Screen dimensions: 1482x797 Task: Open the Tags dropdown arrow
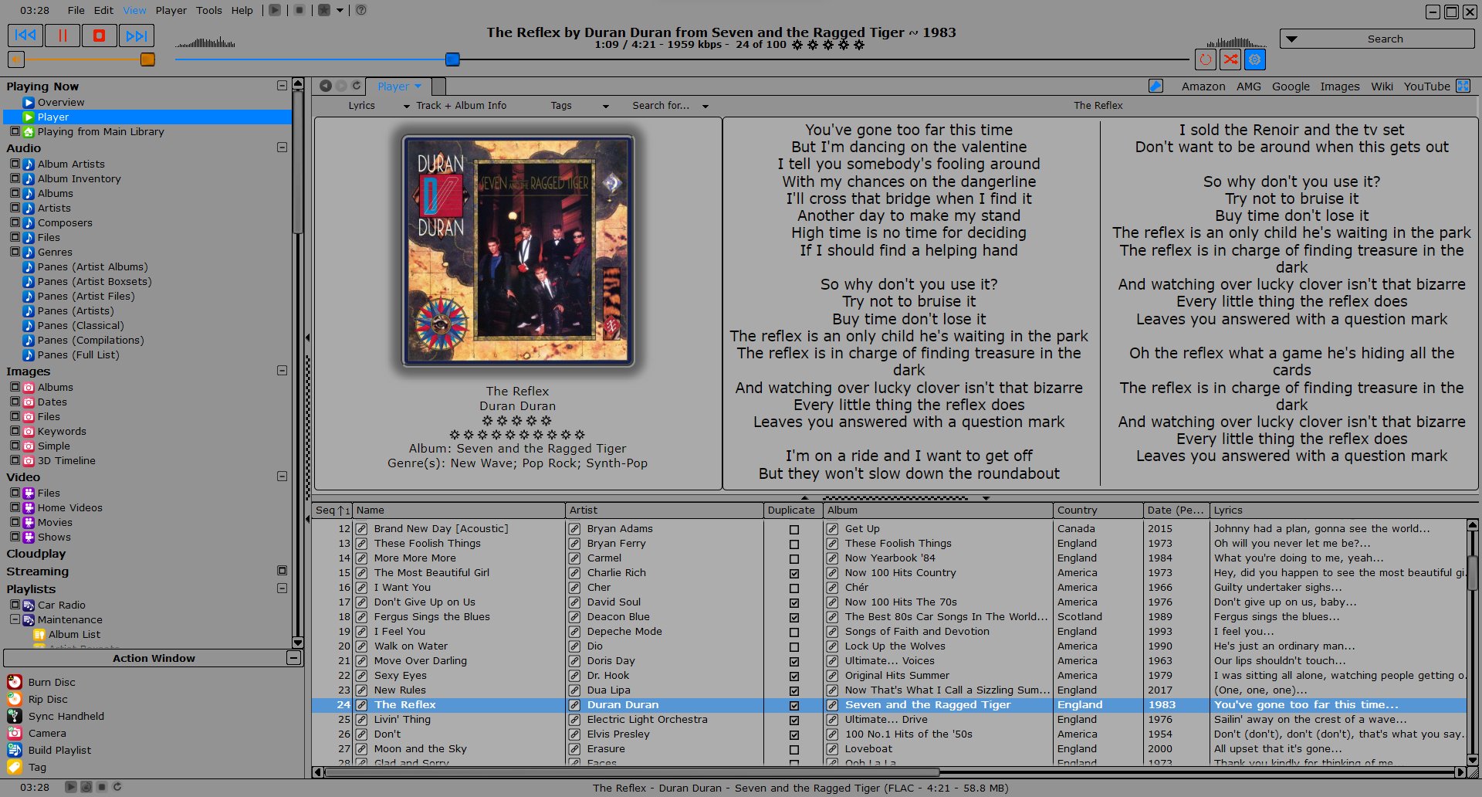coord(606,107)
